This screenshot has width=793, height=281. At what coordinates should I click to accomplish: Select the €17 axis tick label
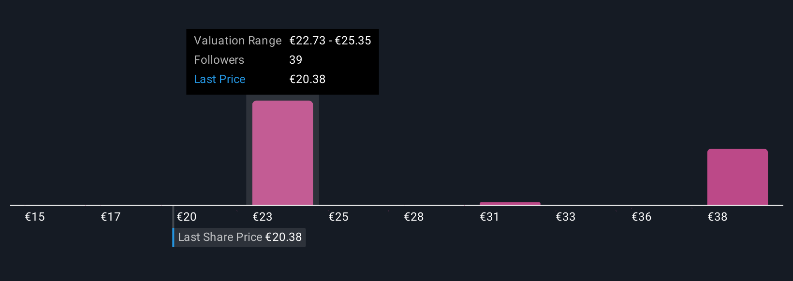click(111, 217)
